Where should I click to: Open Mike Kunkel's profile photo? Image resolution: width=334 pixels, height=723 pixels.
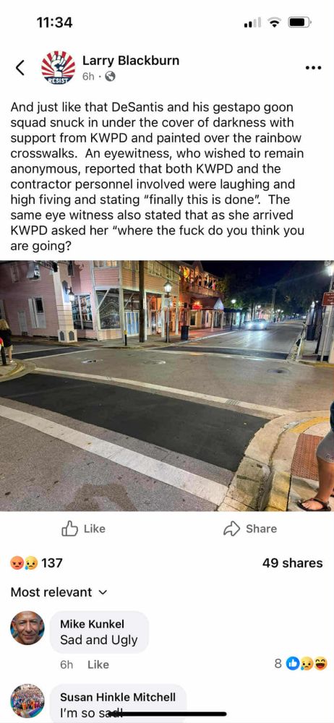pos(27,628)
